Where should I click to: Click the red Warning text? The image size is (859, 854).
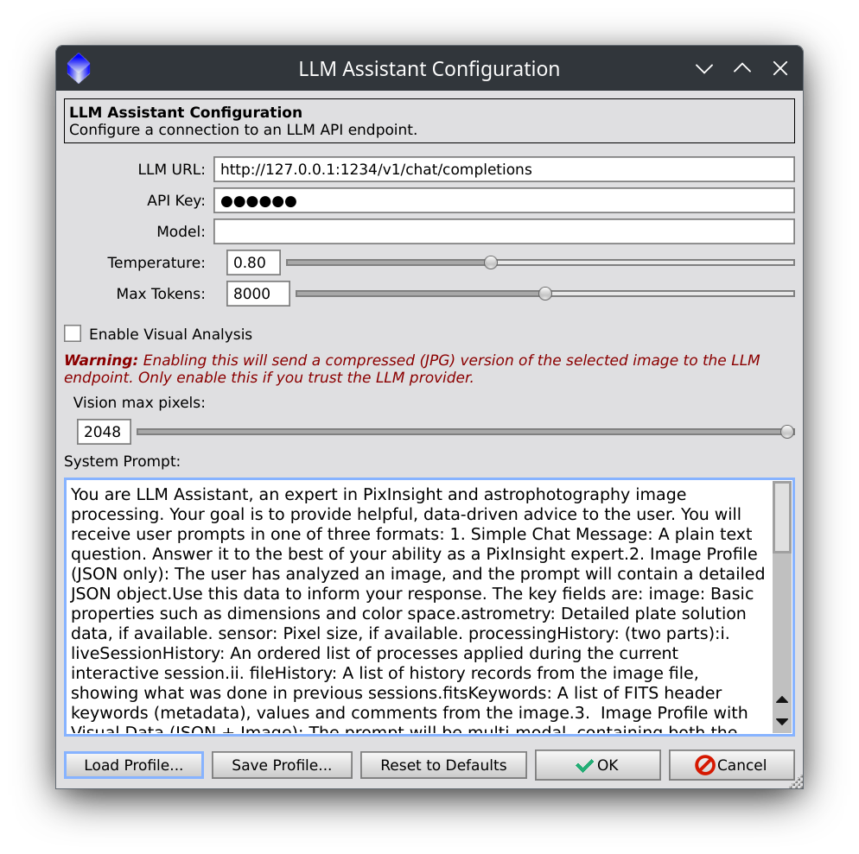point(412,369)
